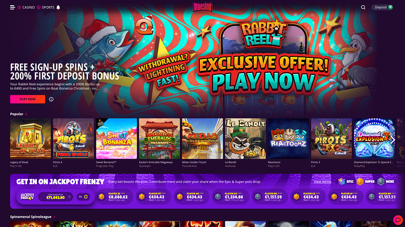This screenshot has width=405, height=227.
Task: Select the EPIC jackpot badge
Action: (346, 181)
